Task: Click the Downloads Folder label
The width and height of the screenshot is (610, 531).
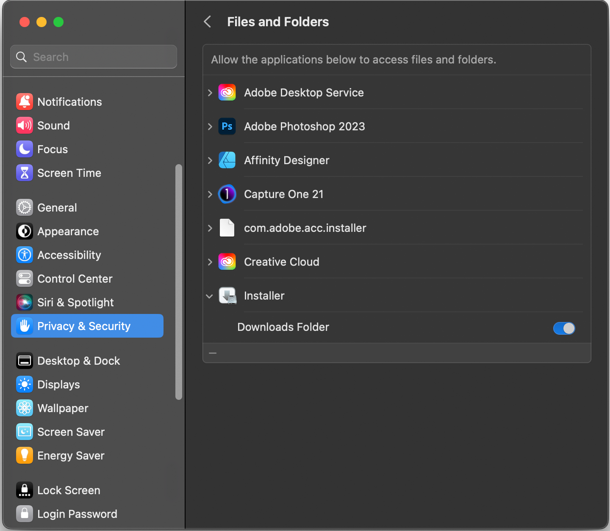Action: click(283, 327)
